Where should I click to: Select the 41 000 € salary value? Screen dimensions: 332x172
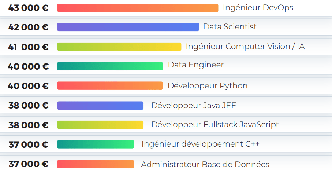point(28,47)
